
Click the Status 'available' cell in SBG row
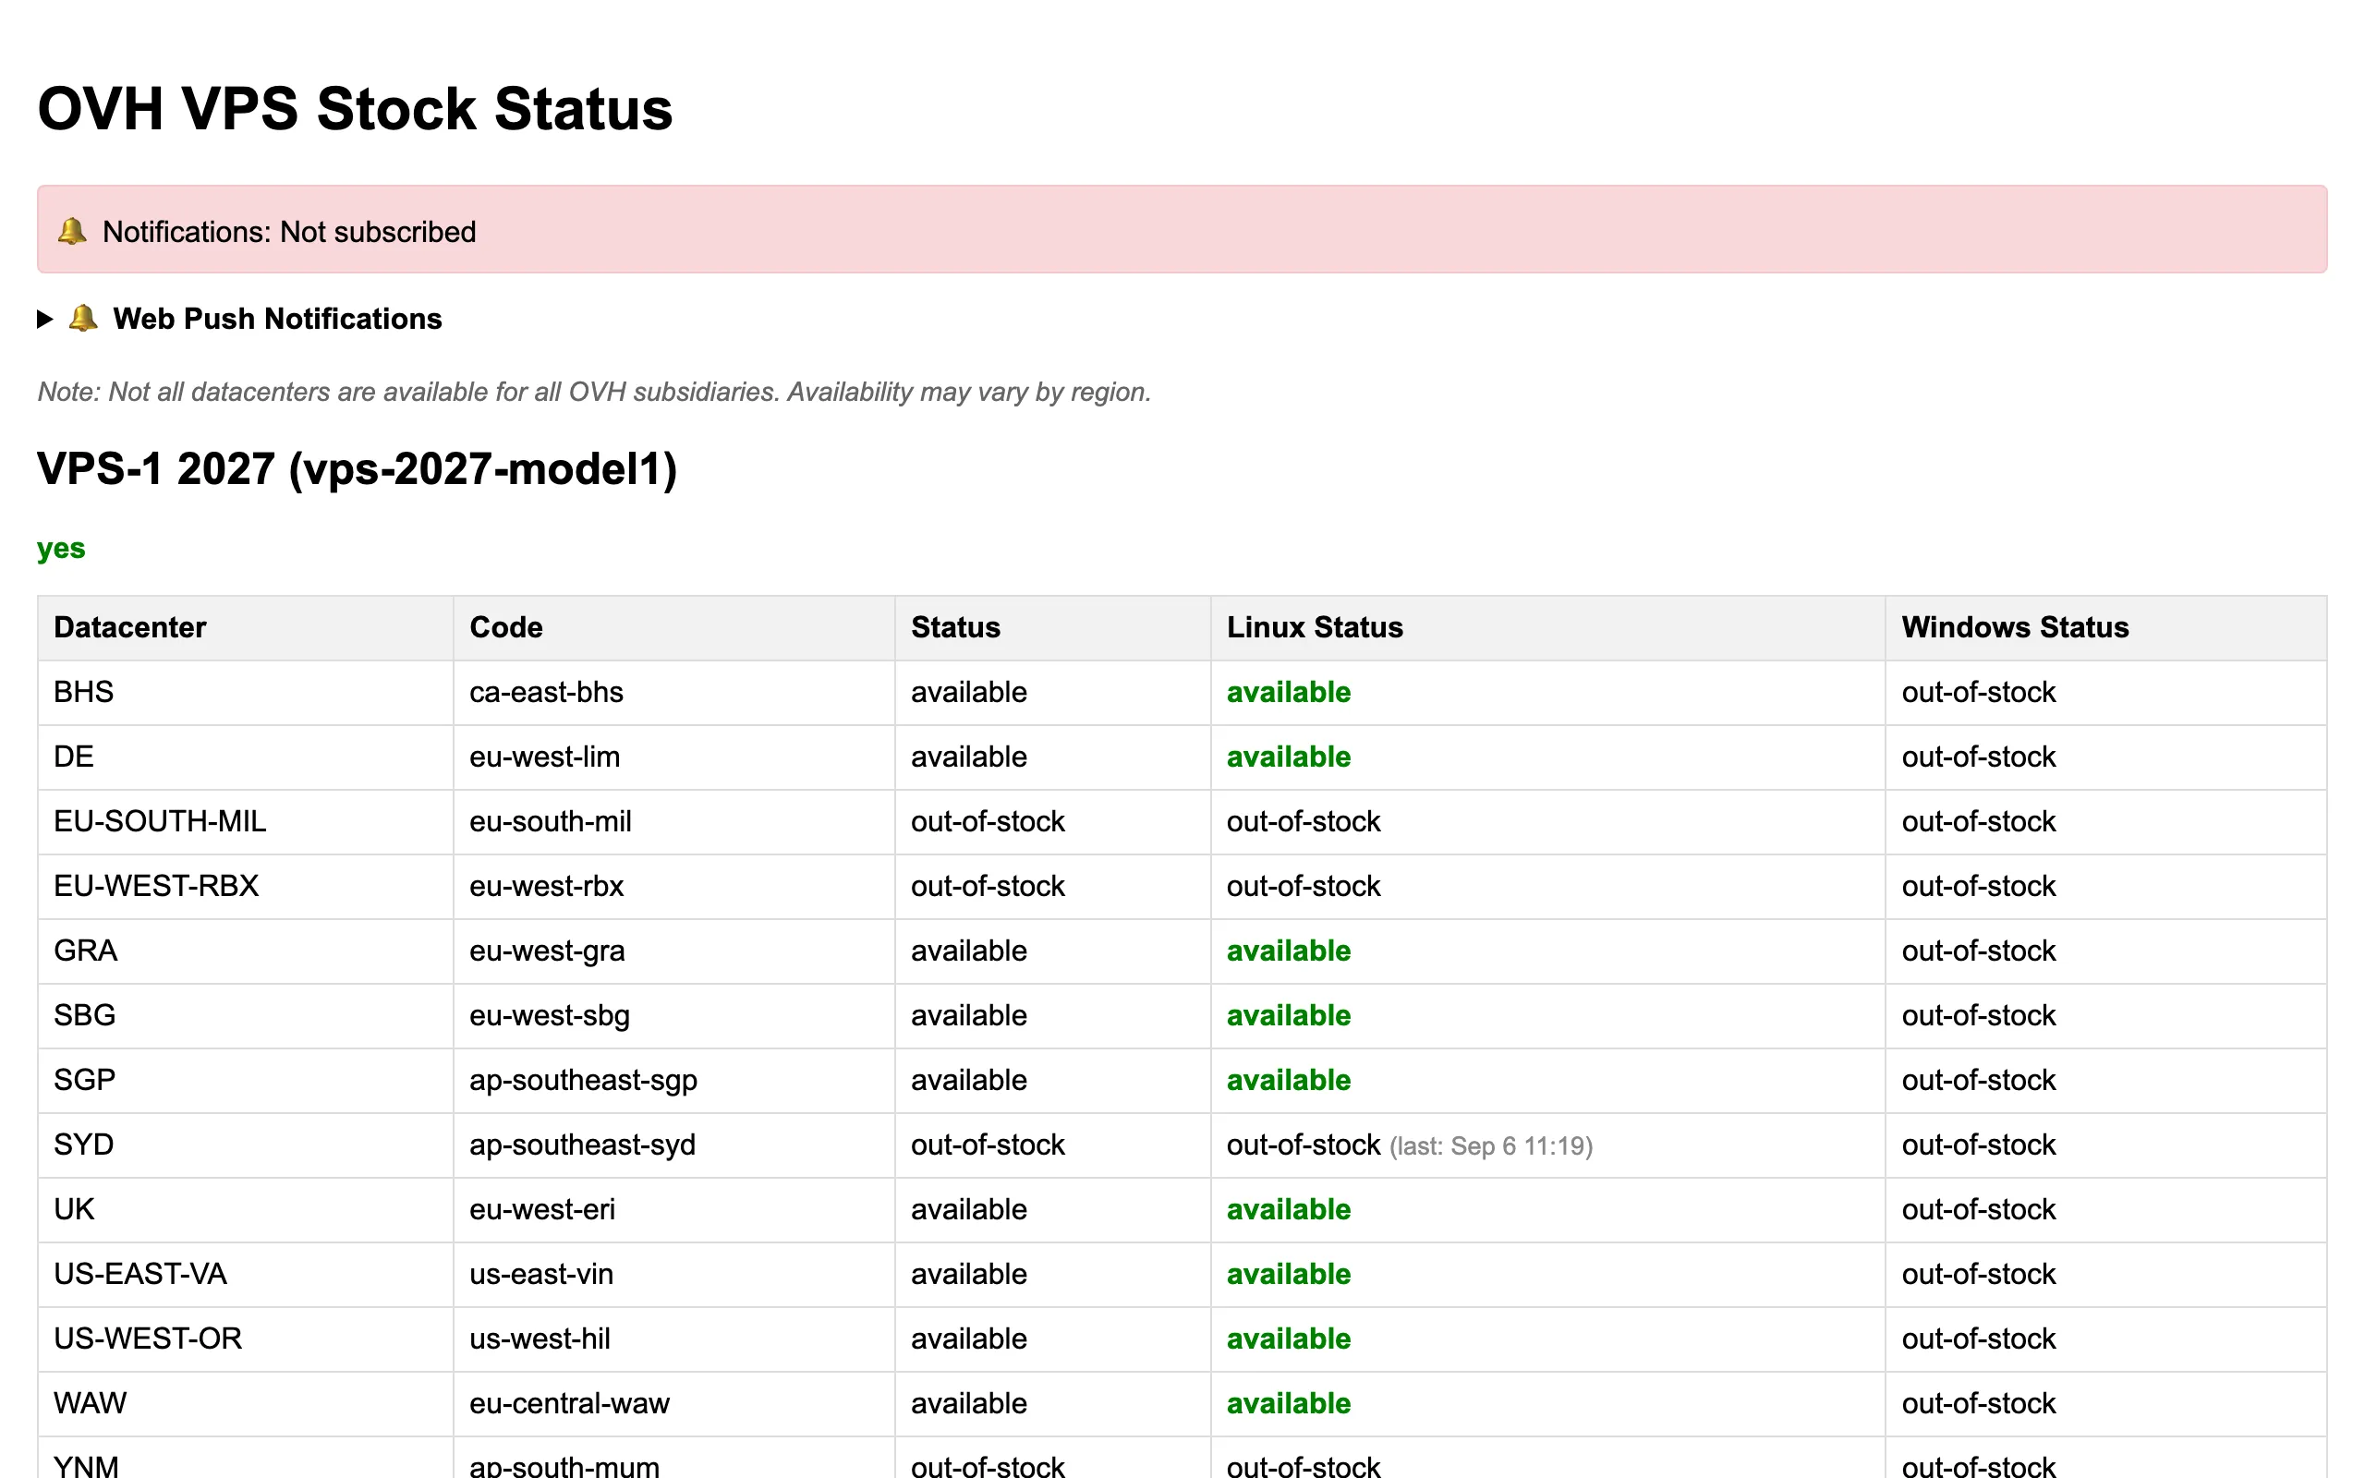coord(1052,1014)
